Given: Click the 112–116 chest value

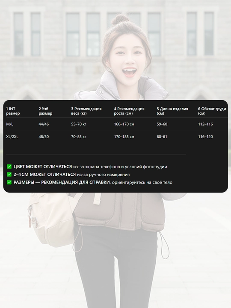Looking at the screenshot, I should click(x=205, y=124).
